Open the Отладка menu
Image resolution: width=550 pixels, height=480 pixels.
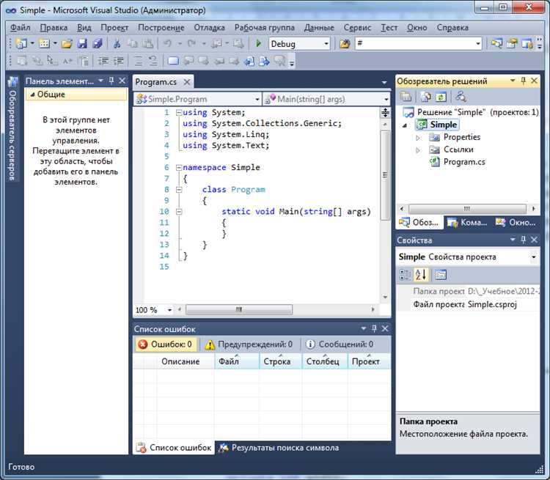click(210, 27)
